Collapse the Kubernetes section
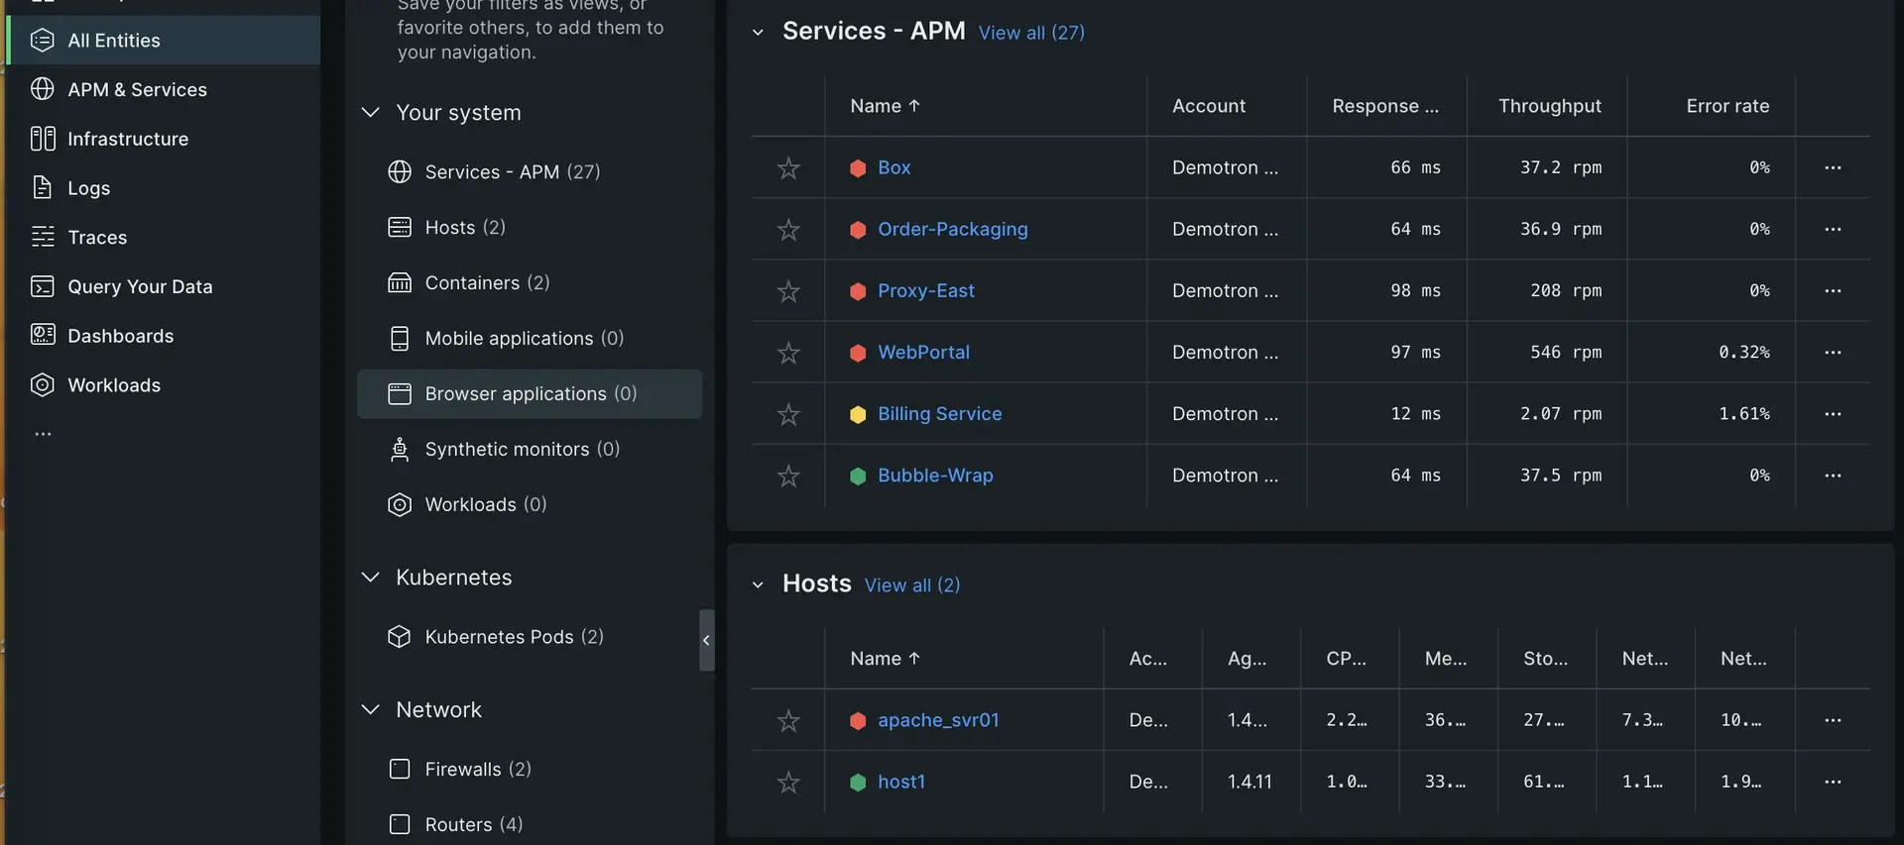The image size is (1904, 845). 370,577
